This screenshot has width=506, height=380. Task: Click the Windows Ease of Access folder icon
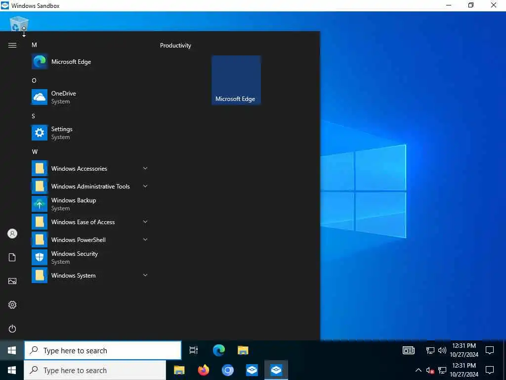click(40, 222)
